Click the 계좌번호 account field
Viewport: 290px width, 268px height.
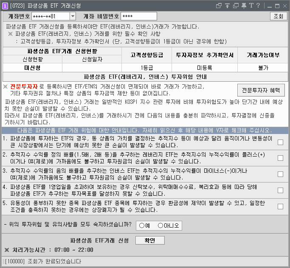click(x=51, y=16)
